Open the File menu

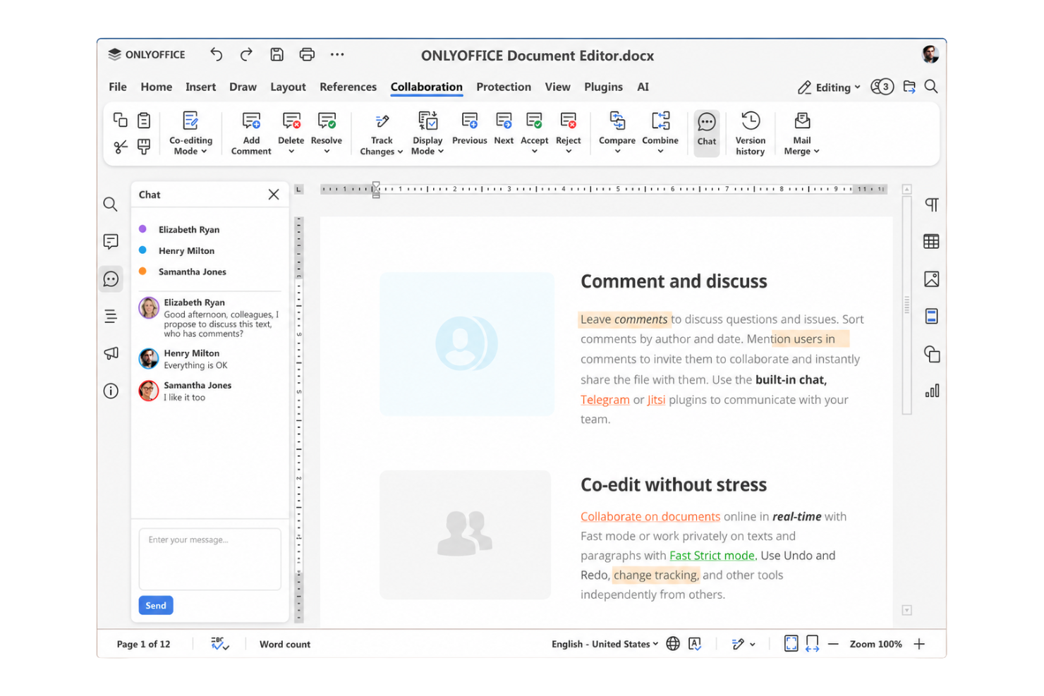click(118, 87)
